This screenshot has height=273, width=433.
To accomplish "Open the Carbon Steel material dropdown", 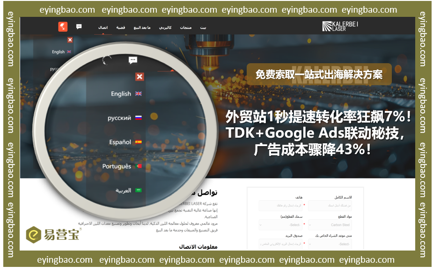I will 330,224.
